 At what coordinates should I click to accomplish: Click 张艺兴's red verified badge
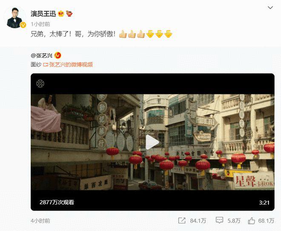click(58, 55)
